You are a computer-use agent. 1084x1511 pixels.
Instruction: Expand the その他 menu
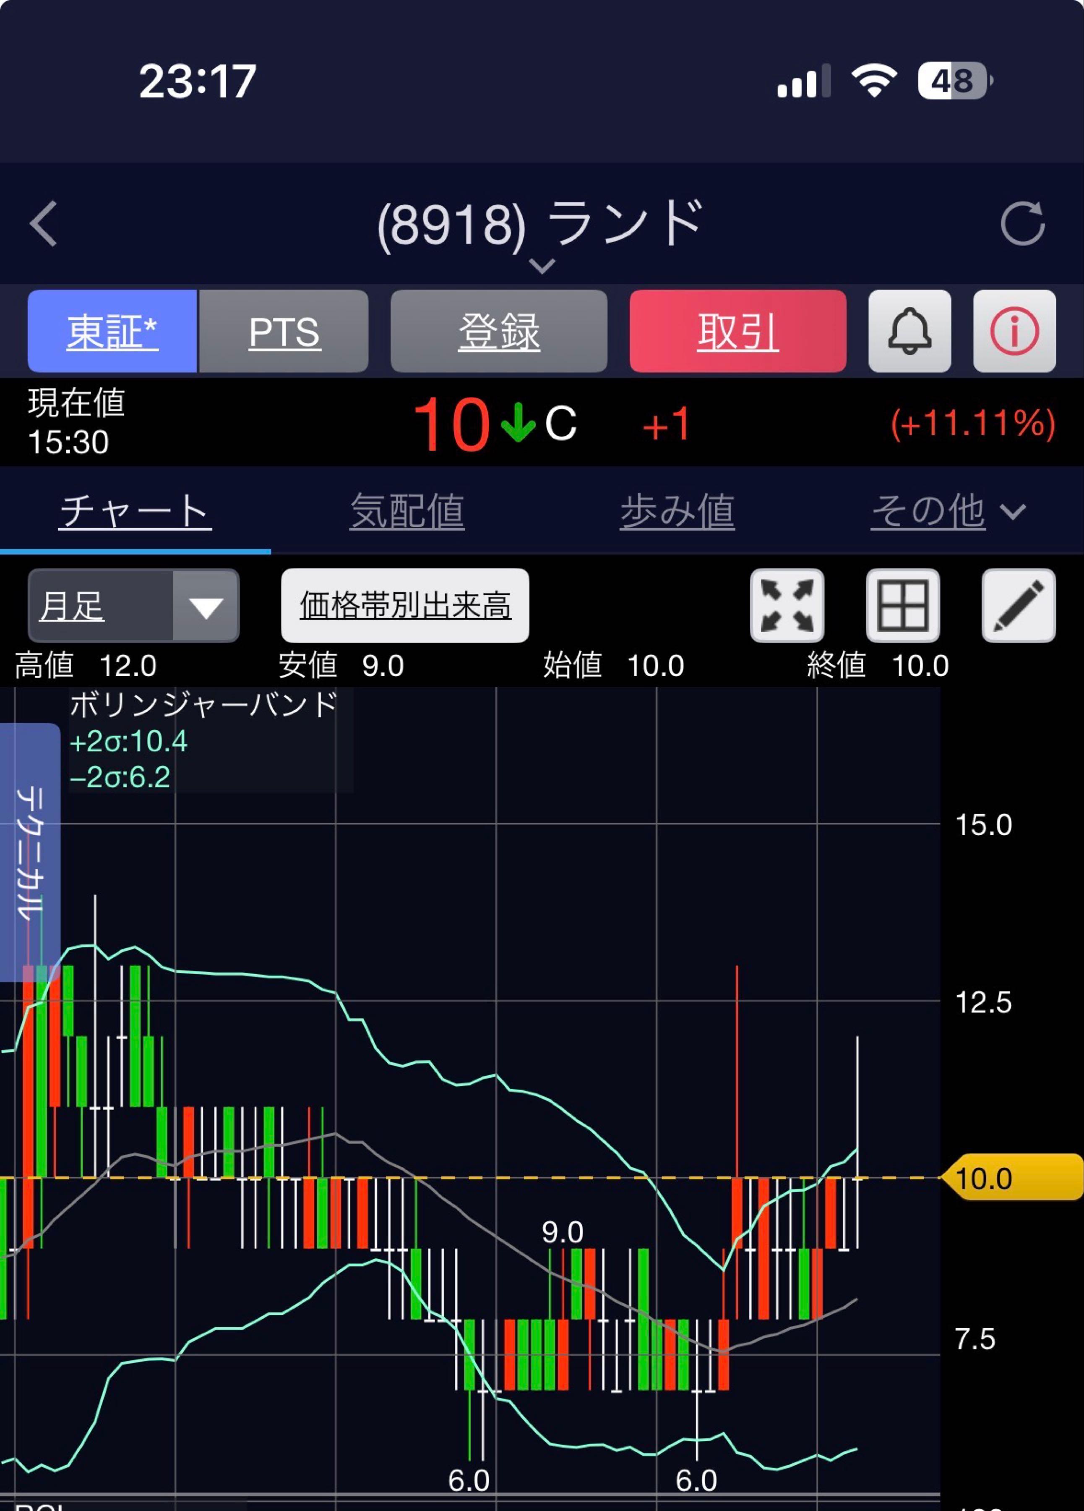click(948, 512)
